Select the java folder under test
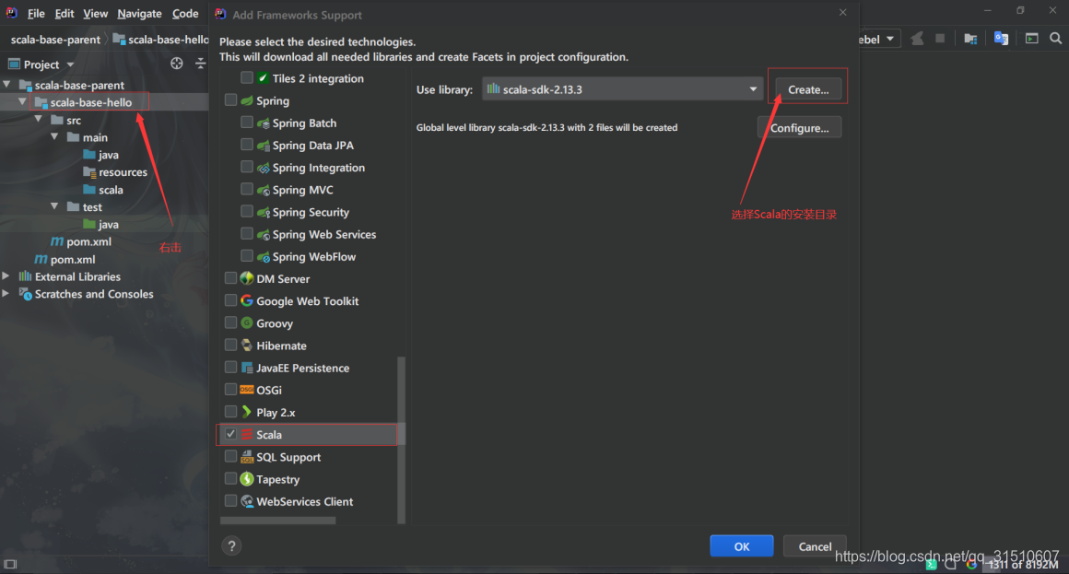The width and height of the screenshot is (1069, 574). (x=100, y=224)
